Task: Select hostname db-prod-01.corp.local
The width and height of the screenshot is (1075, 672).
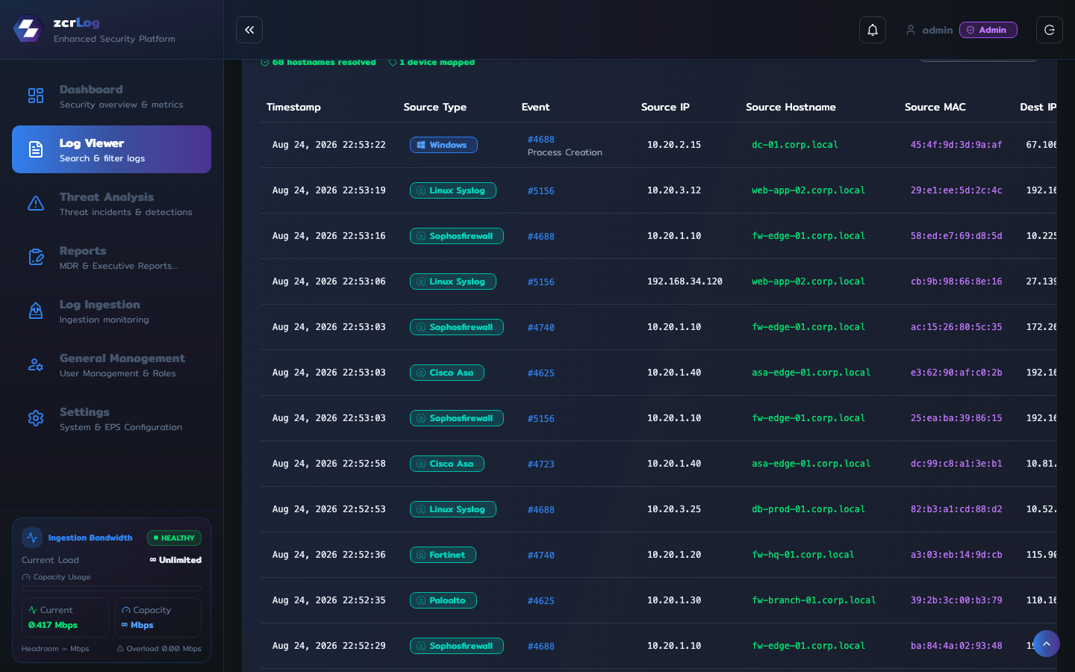Action: (x=808, y=509)
